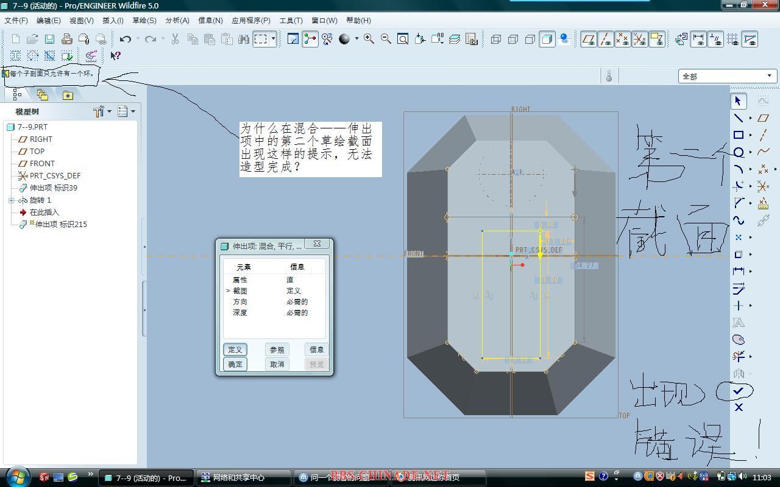Open 网络和共享中心 from the taskbar
The height and width of the screenshot is (487, 780).
click(x=244, y=478)
